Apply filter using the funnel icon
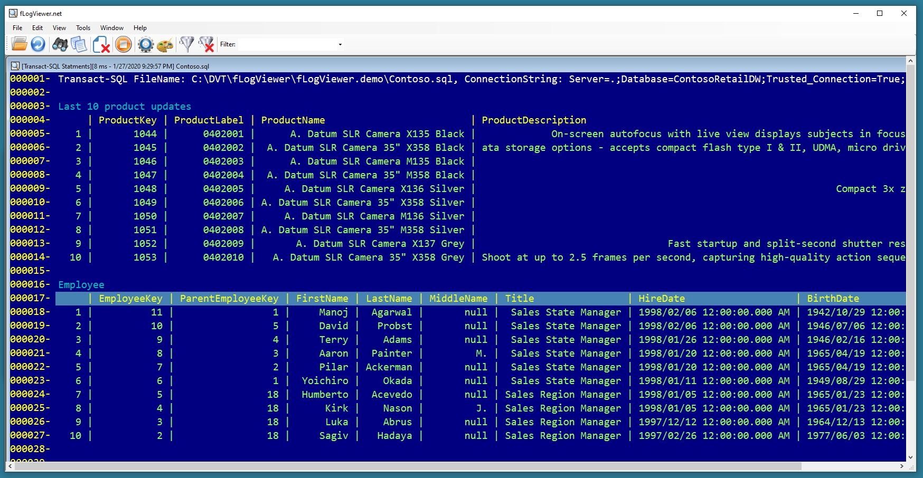 187,44
